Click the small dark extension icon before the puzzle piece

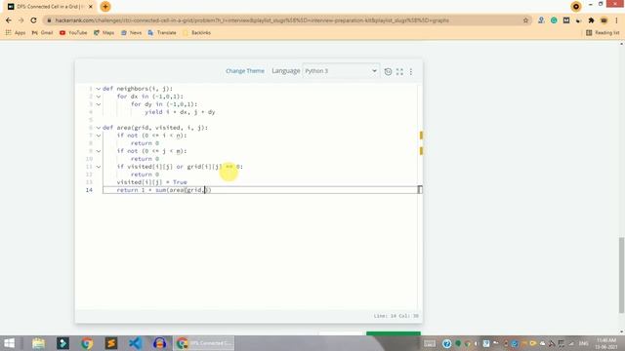pos(579,20)
